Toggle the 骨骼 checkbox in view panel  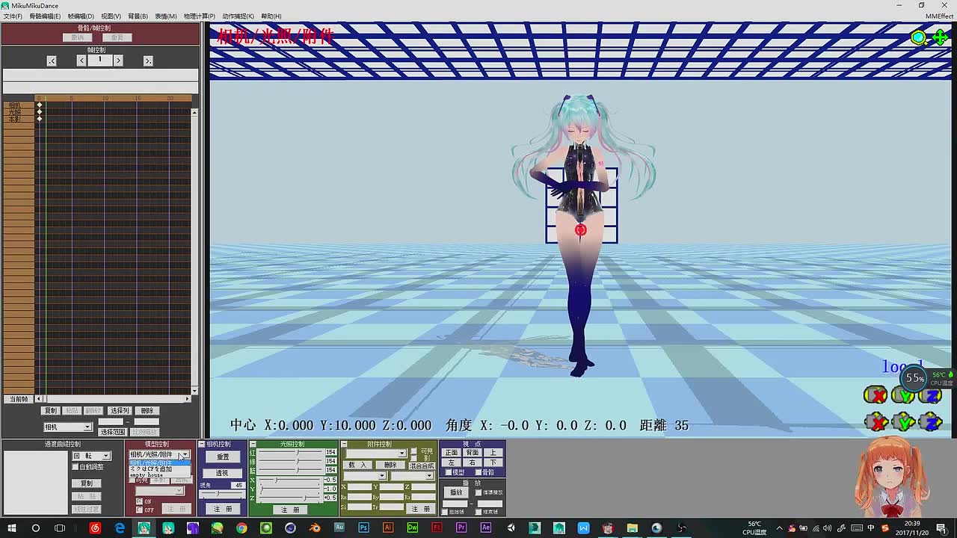478,472
